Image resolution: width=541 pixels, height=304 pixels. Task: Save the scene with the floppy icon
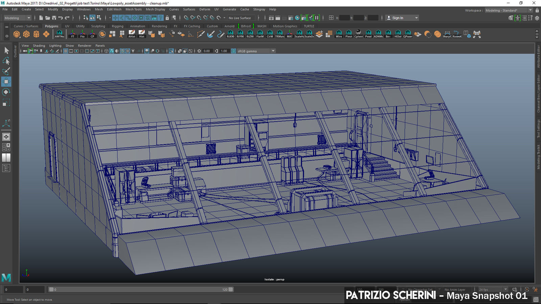(54, 18)
